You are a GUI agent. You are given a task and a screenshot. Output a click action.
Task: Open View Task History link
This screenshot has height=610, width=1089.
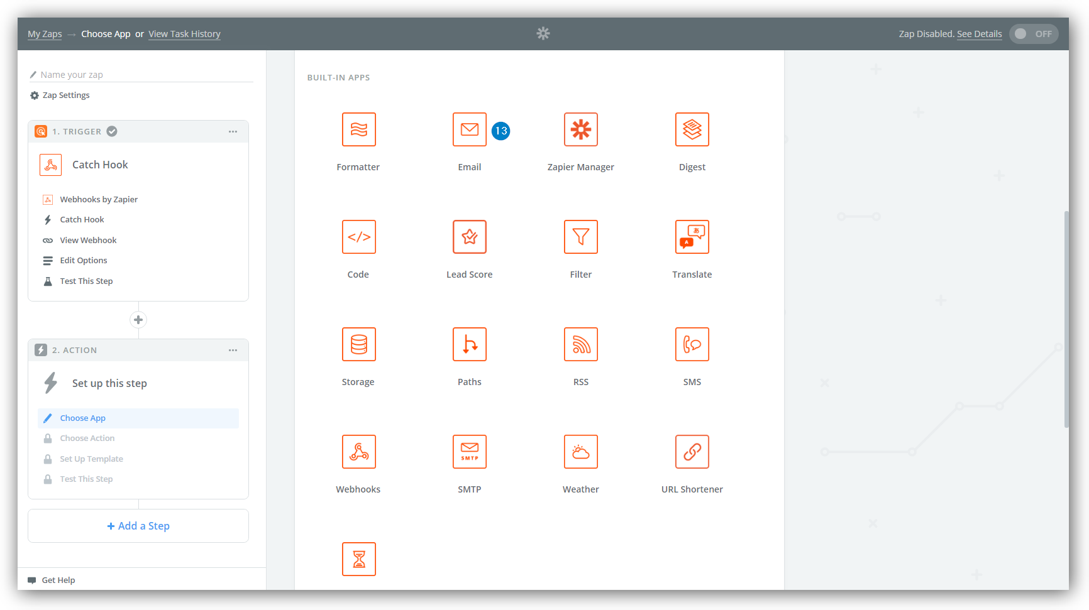click(184, 34)
